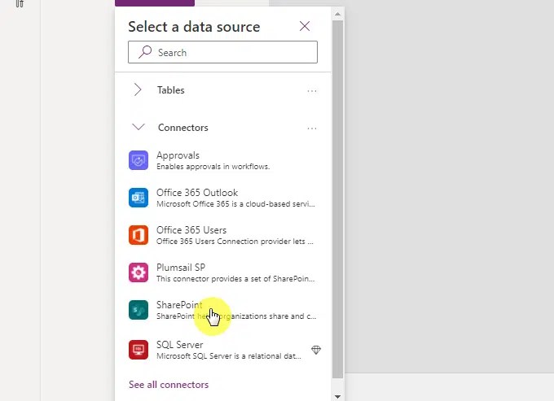Click the SharePoint connector icon

click(138, 310)
